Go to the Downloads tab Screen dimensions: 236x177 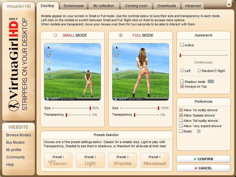tap(167, 6)
